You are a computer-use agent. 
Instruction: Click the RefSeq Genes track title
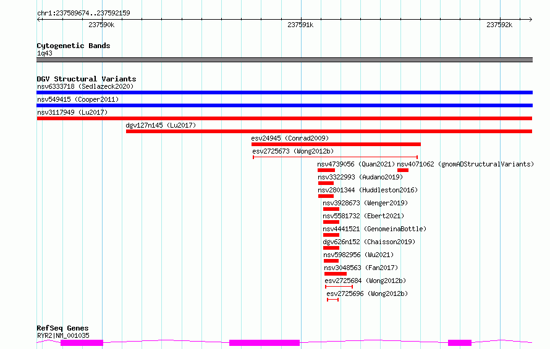(x=62, y=328)
